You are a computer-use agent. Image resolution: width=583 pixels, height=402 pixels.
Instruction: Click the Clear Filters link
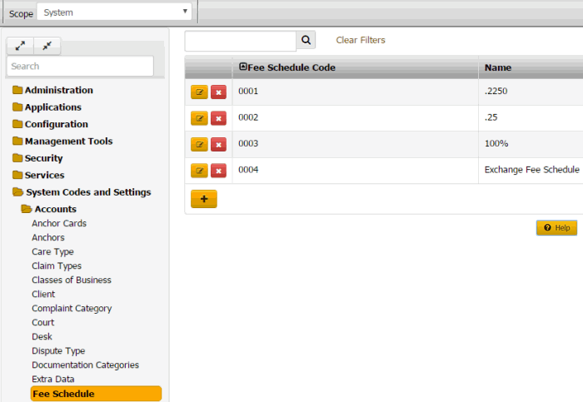click(361, 40)
